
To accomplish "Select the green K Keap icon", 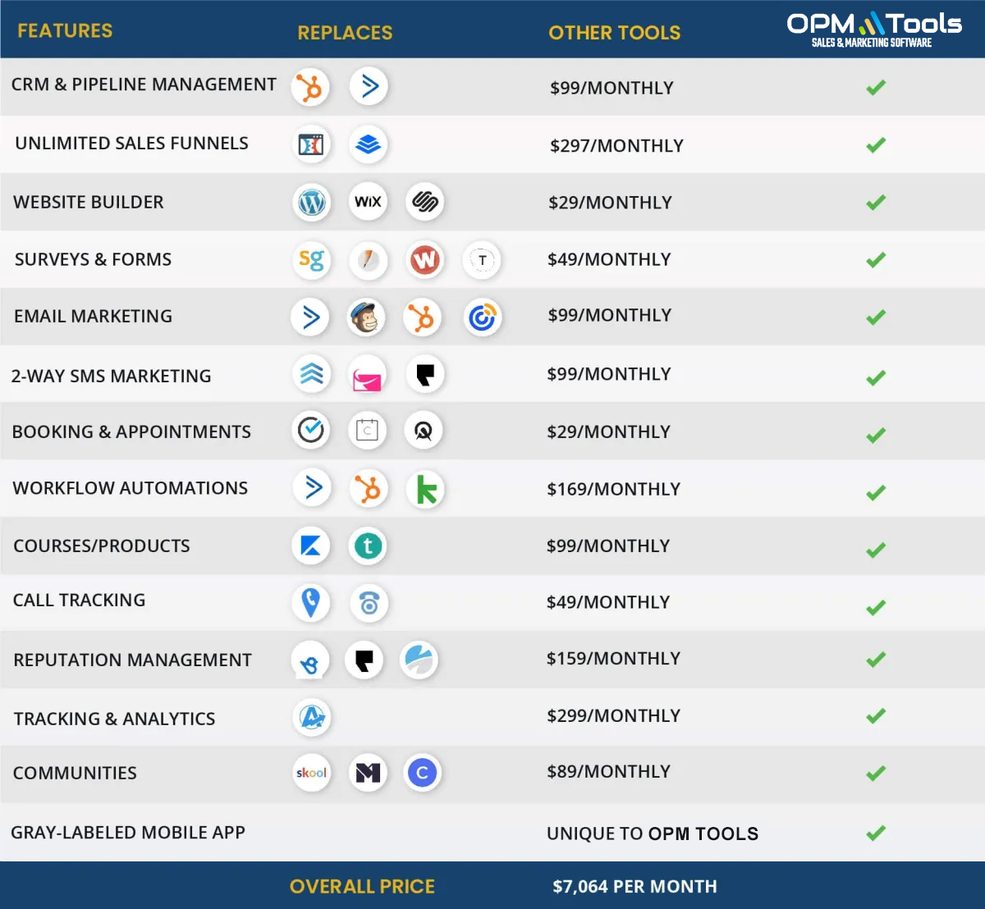I will [x=426, y=490].
